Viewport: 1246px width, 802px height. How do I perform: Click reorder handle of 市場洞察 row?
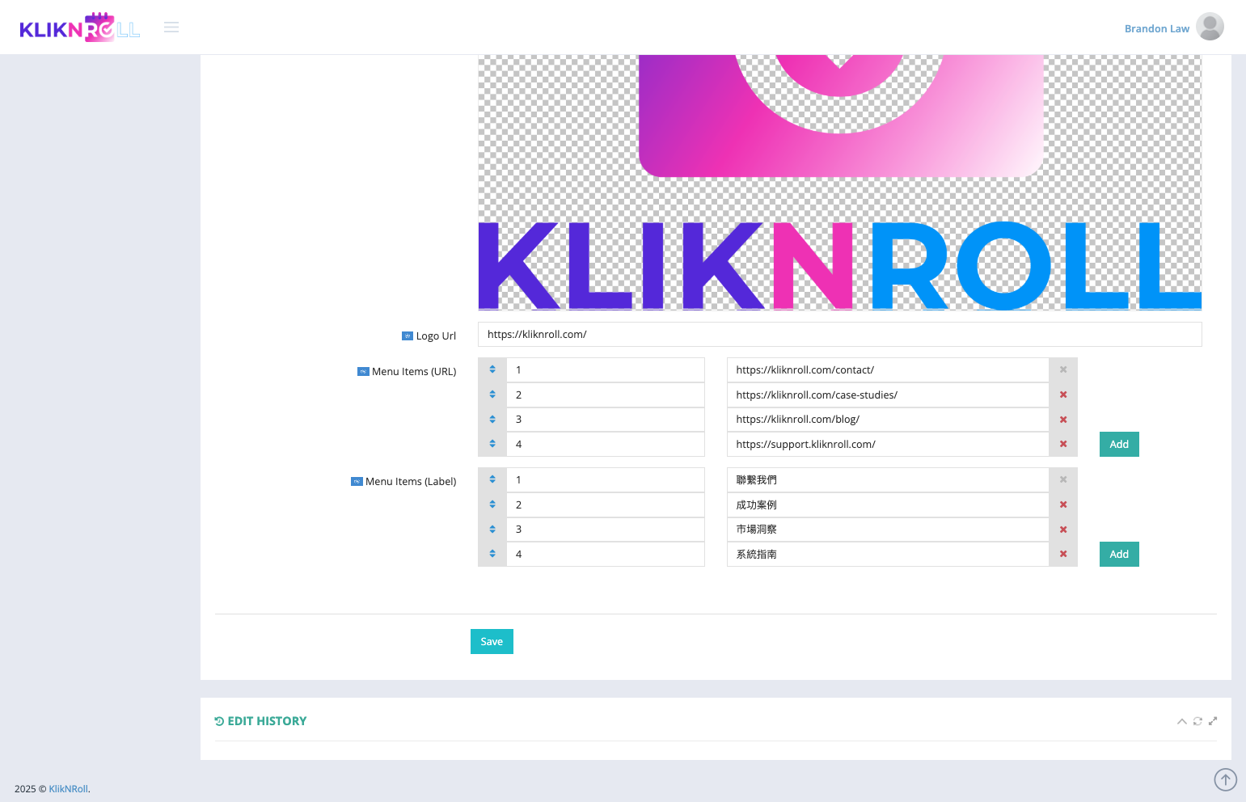[492, 530]
